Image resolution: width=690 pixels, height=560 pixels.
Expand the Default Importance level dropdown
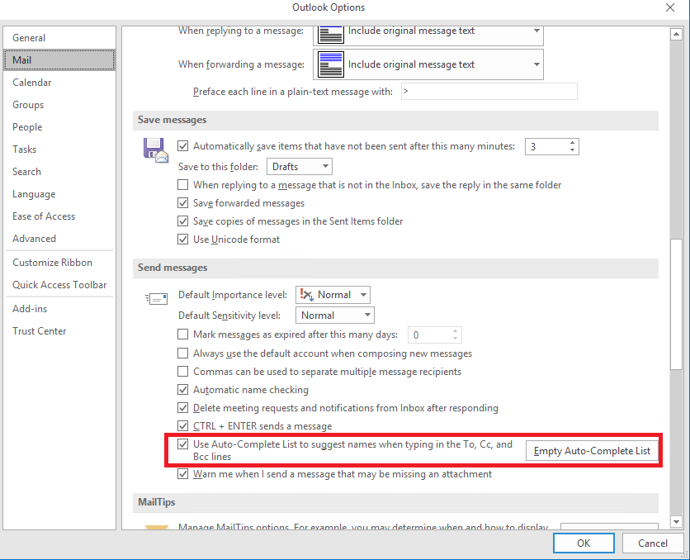click(x=333, y=295)
